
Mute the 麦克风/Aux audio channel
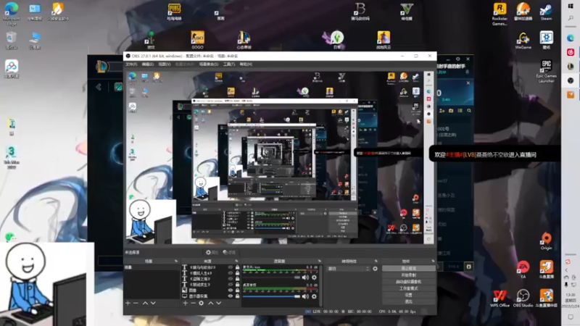[x=305, y=277]
